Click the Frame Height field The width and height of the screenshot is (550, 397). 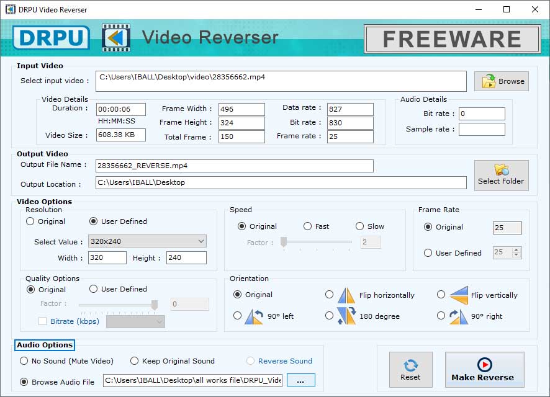point(241,123)
